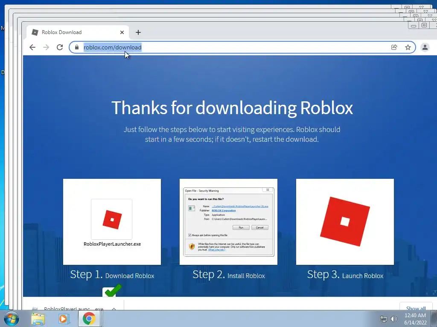The height and width of the screenshot is (327, 437).
Task: Minimize the front Chrome window
Action: (x=414, y=26)
